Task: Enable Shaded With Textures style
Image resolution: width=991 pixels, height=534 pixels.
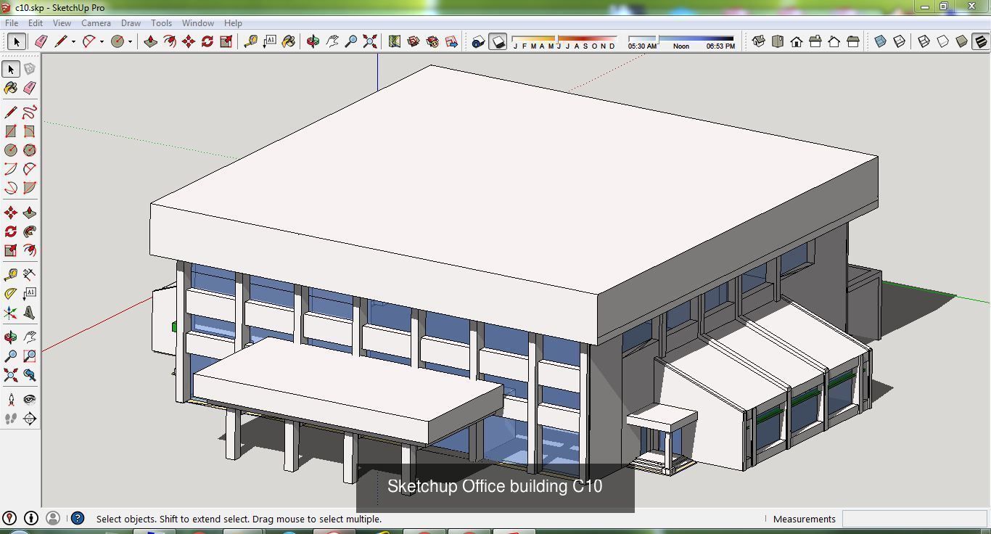Action: coord(981,41)
